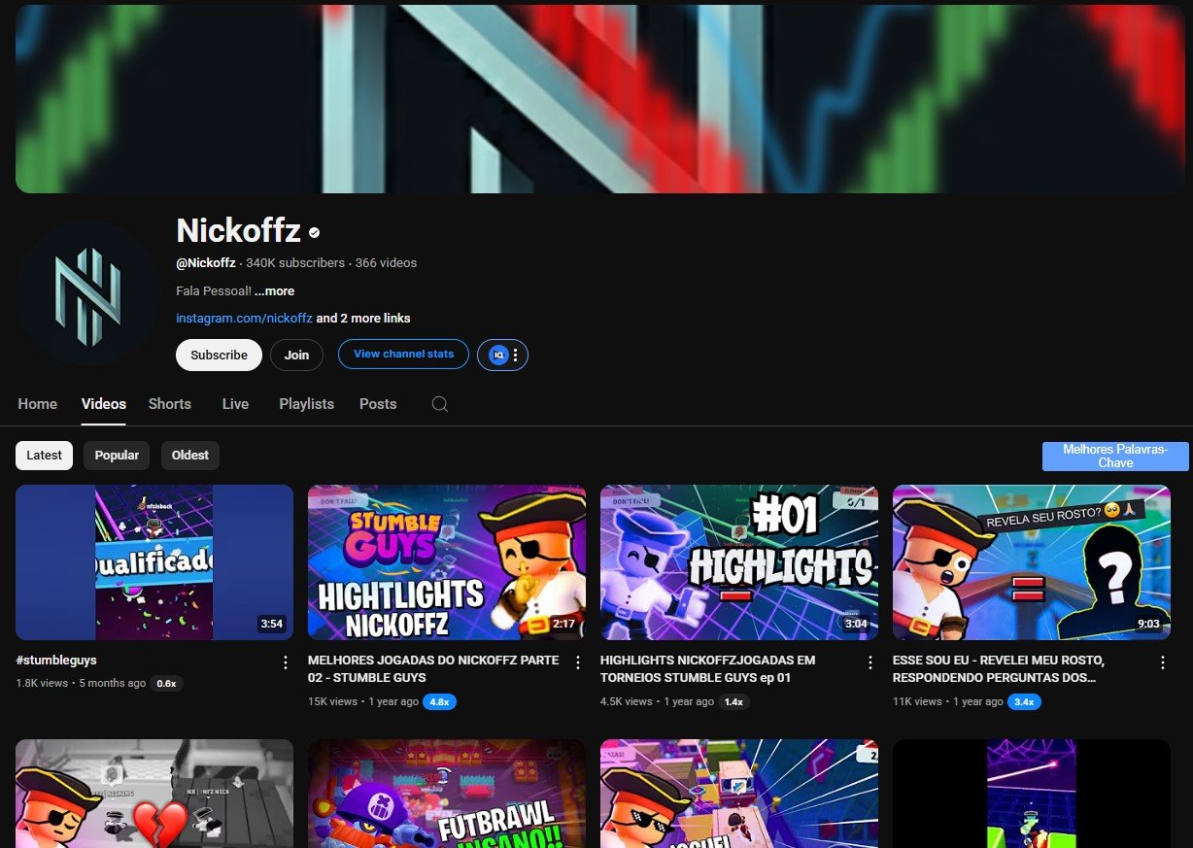Click the '4.5K views • 1 year ago' text
1193x848 pixels.
[x=657, y=701]
